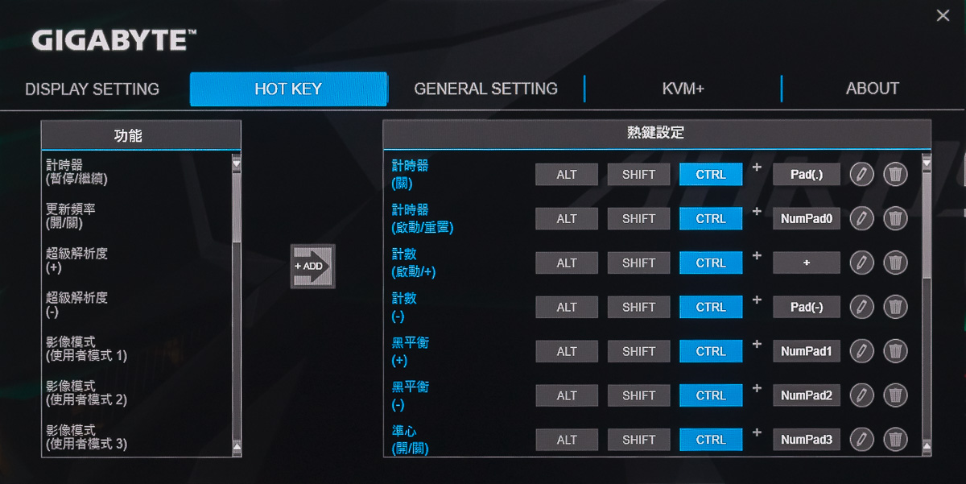
Task: Disable CTRL modifier for the 準心(開/關) hotkey
Action: [x=711, y=440]
